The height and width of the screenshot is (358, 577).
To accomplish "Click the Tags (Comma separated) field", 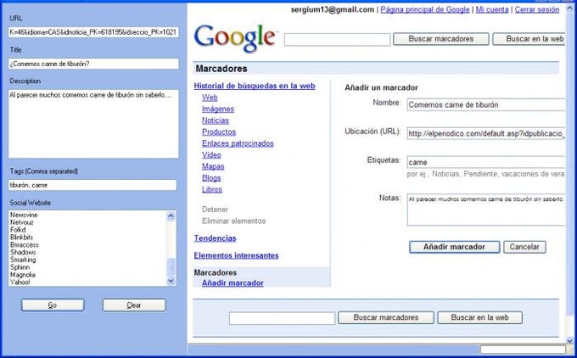I will (92, 185).
